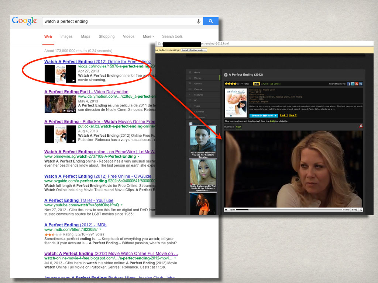This screenshot has height=283, width=378.
Task: Open A Perfect Ending Trailer YouTube result
Action: click(x=79, y=200)
